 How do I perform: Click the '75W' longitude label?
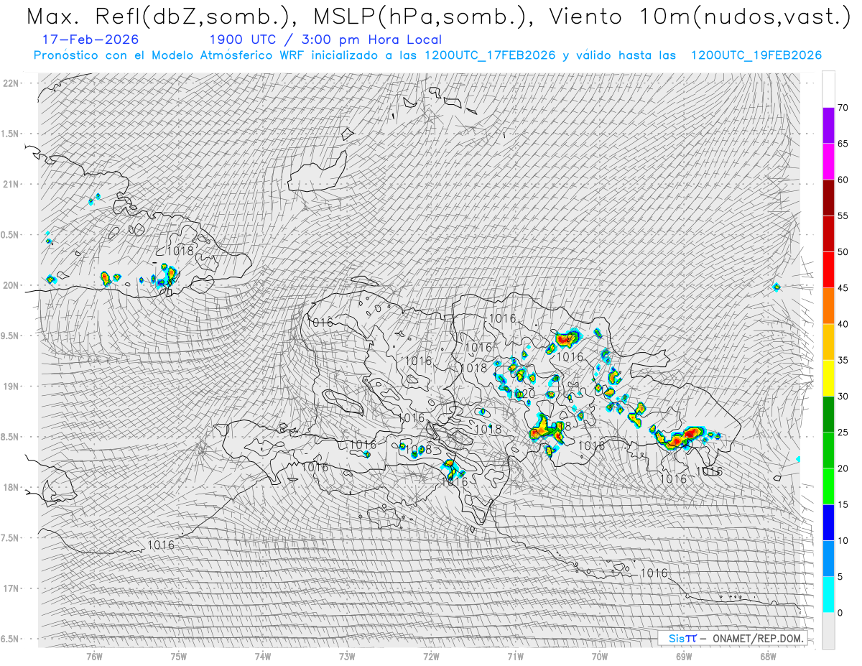point(179,656)
